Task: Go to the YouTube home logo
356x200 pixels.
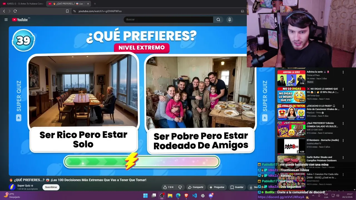Action: click(x=20, y=19)
